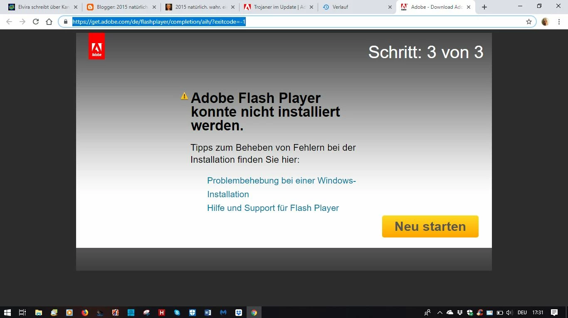Screen dimensions: 568x318
Task: Open Dropbox from the taskbar
Action: (x=239, y=313)
